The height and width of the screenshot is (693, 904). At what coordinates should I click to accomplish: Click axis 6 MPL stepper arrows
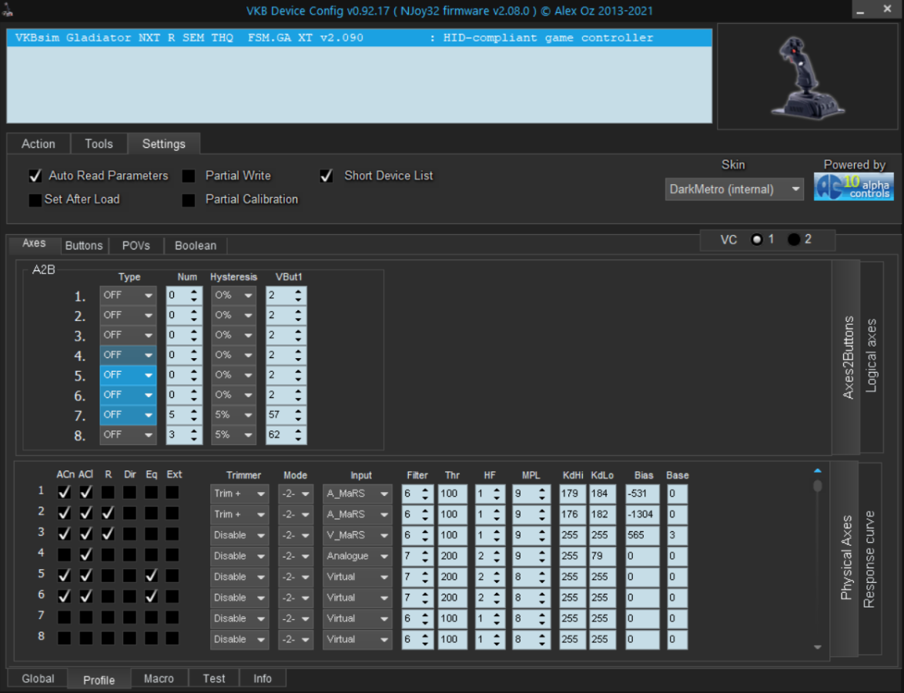(542, 598)
